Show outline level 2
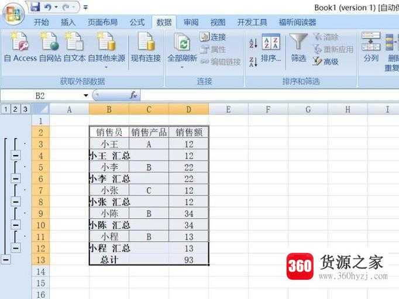This screenshot has width=399, height=299. [15, 109]
